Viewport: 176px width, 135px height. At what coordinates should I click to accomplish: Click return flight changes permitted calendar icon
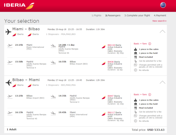136,116
